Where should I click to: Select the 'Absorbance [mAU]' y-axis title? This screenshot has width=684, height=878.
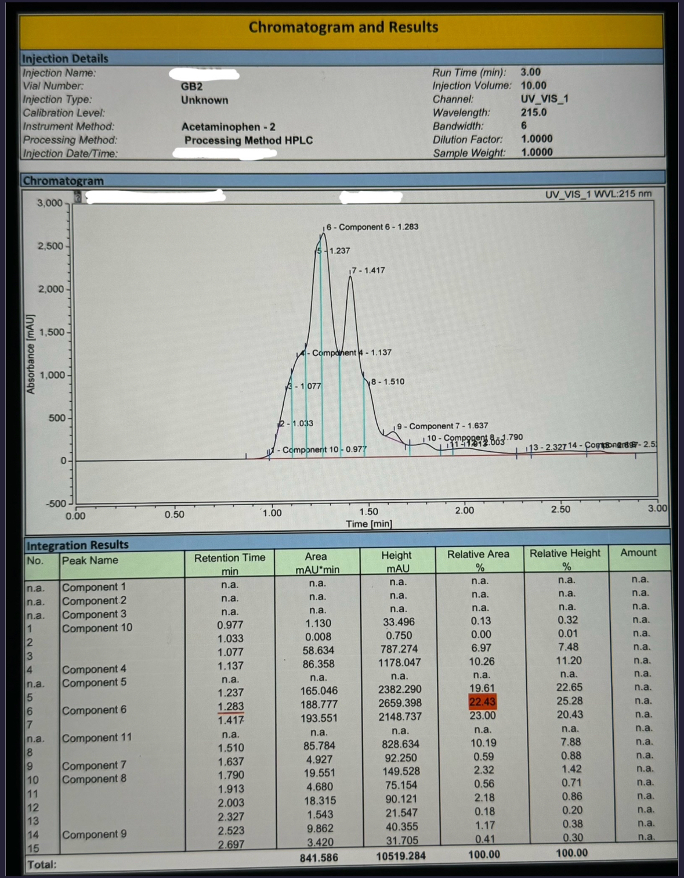[x=31, y=354]
